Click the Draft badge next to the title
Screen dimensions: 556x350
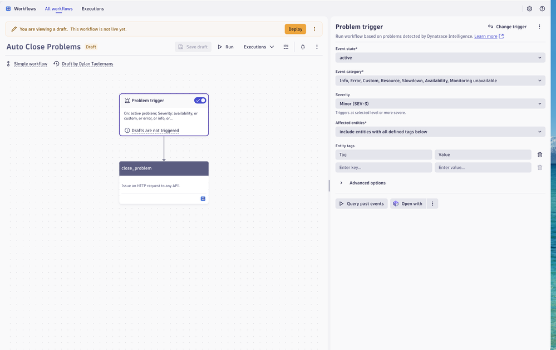(91, 47)
